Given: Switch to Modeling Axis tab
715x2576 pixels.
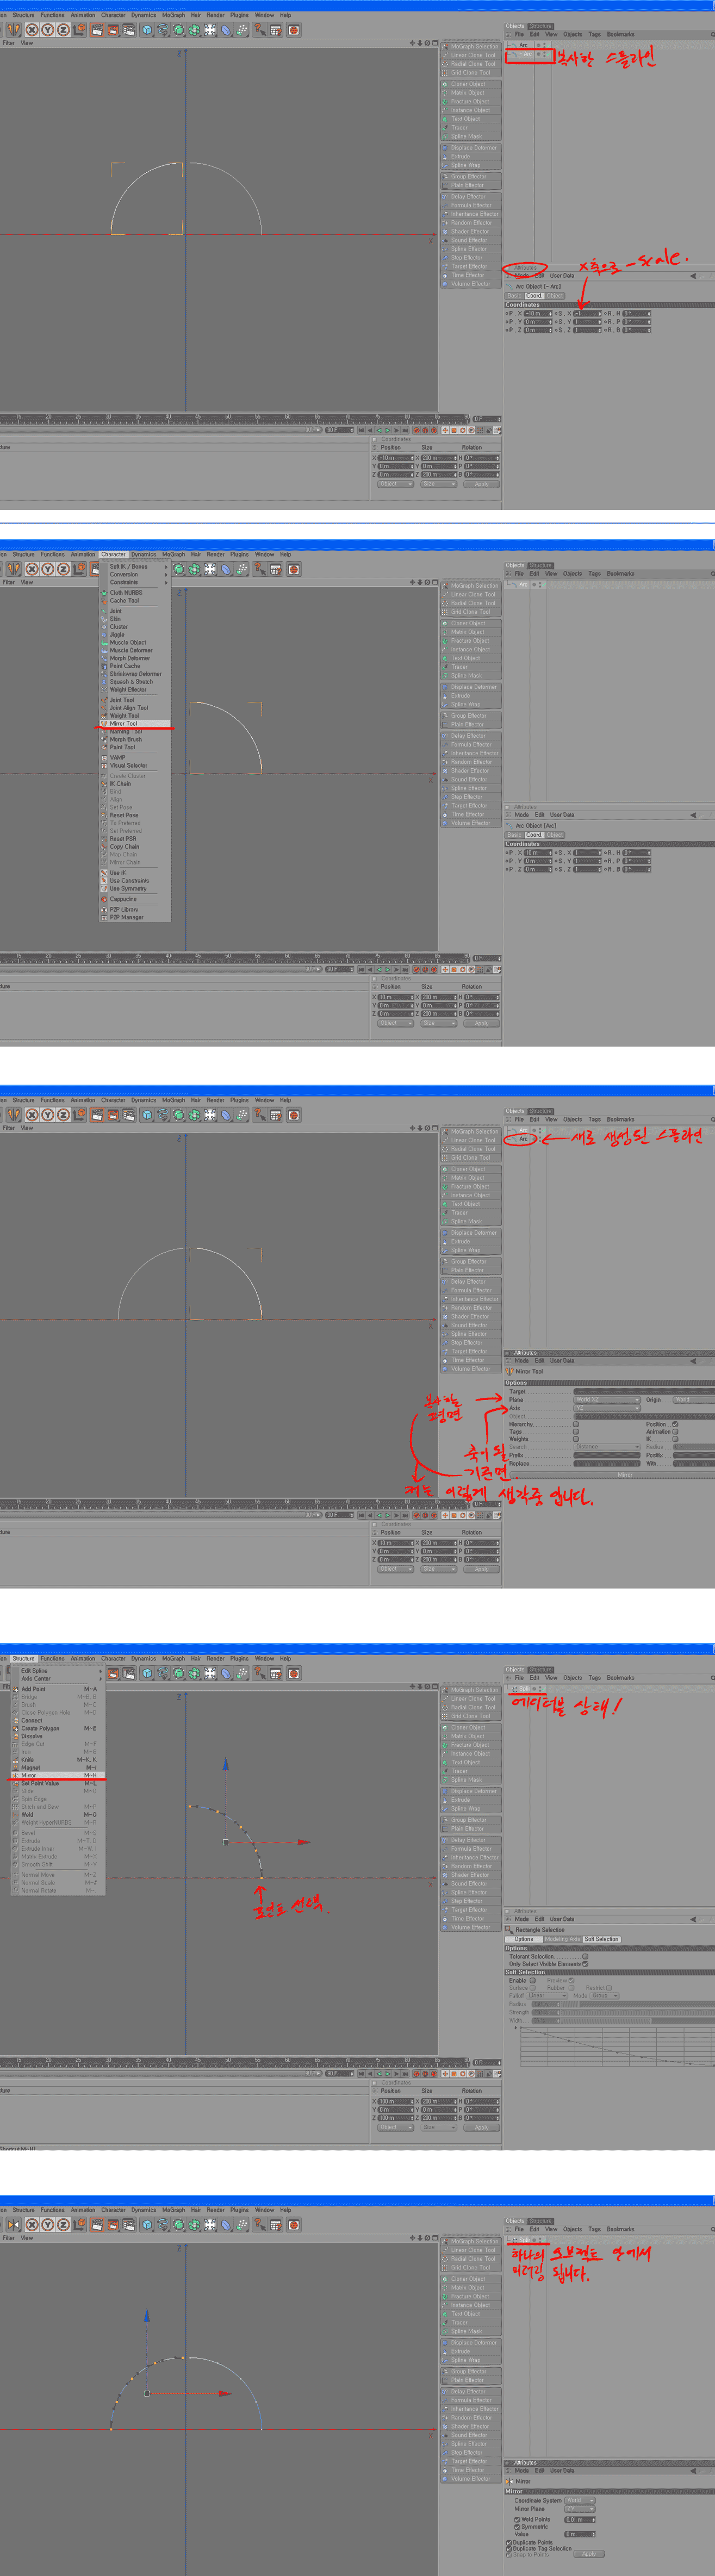Looking at the screenshot, I should 562,1939.
